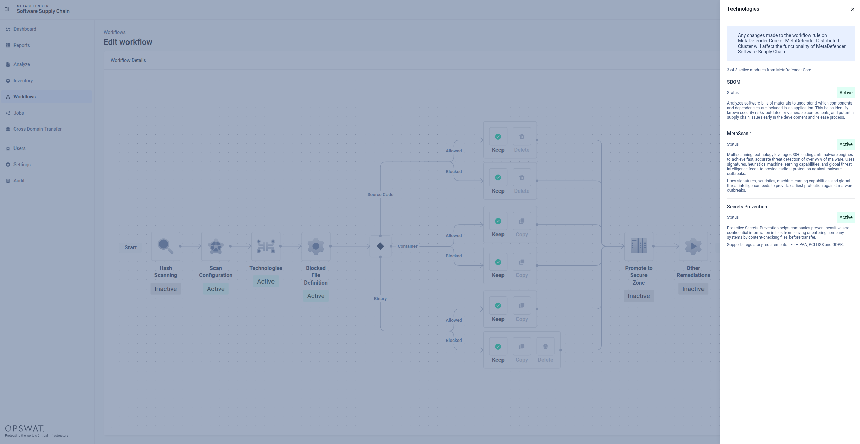Screen dimensions: 860x444
Task: Click the Source Code branch label
Action: coord(380,195)
